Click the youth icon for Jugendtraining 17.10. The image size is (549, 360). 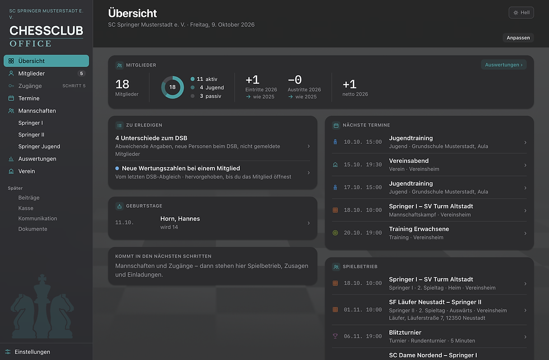(x=335, y=188)
